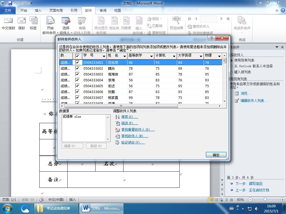Click the dialog help question mark button
286x214 pixels.
(212, 38)
